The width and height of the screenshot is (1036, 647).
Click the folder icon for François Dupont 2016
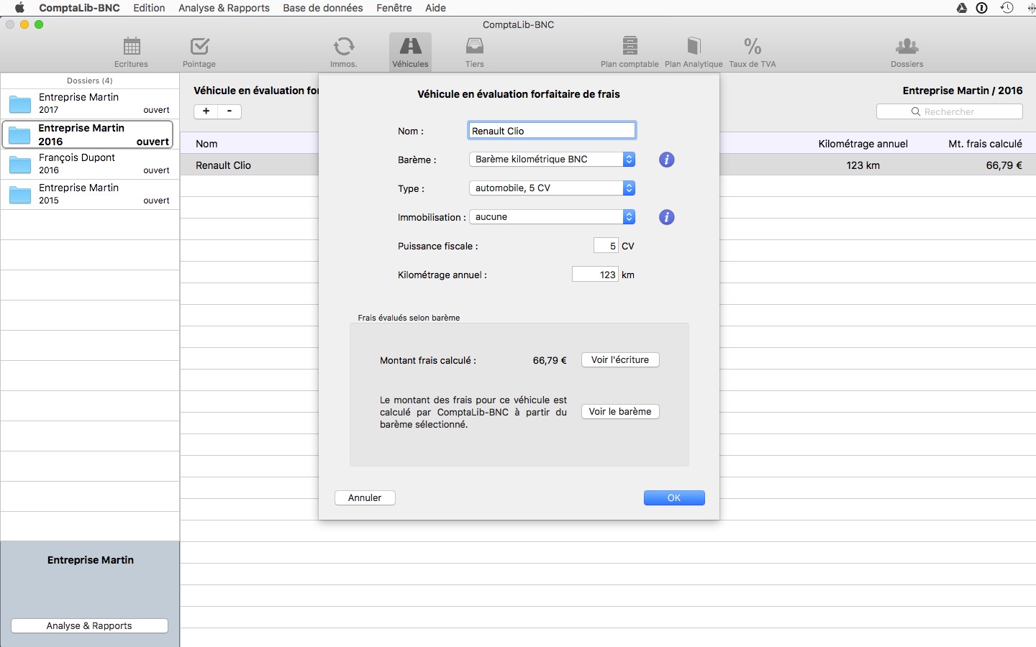(x=20, y=165)
